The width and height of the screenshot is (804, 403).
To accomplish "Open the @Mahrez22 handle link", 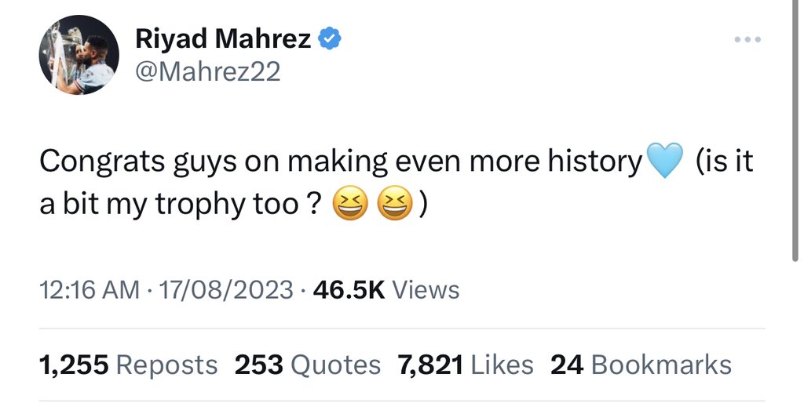I will click(208, 72).
